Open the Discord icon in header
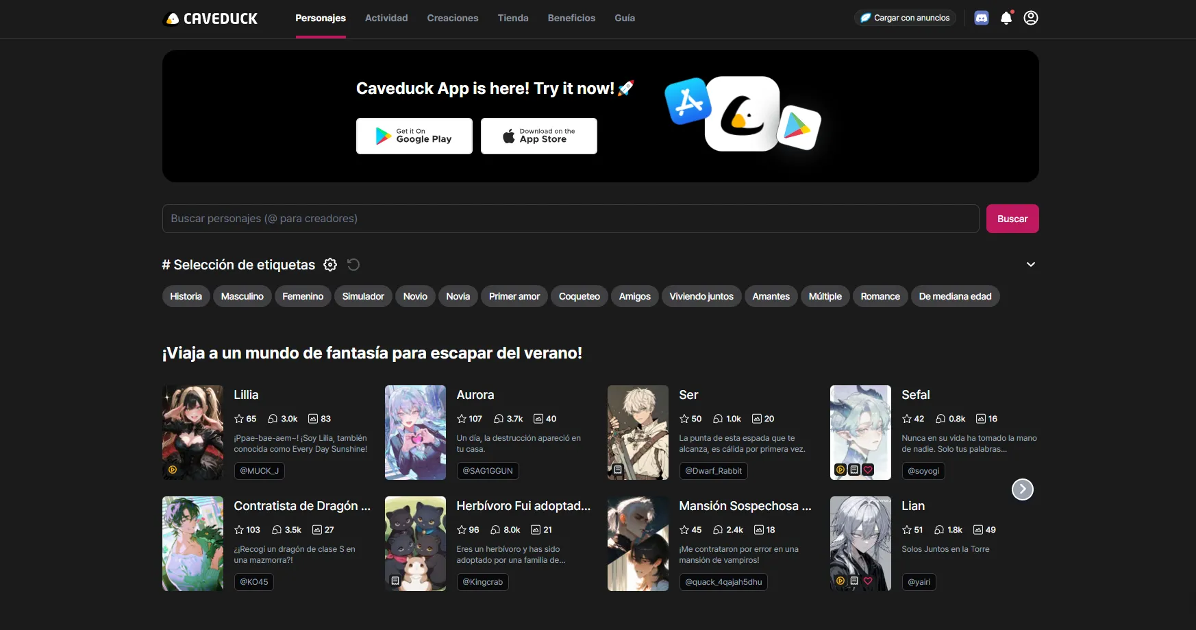Screen dimensions: 1196x630 (x=981, y=18)
